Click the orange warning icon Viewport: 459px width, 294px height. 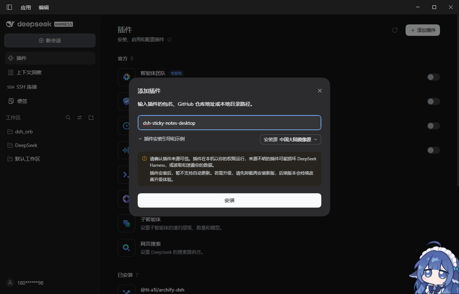(x=145, y=158)
